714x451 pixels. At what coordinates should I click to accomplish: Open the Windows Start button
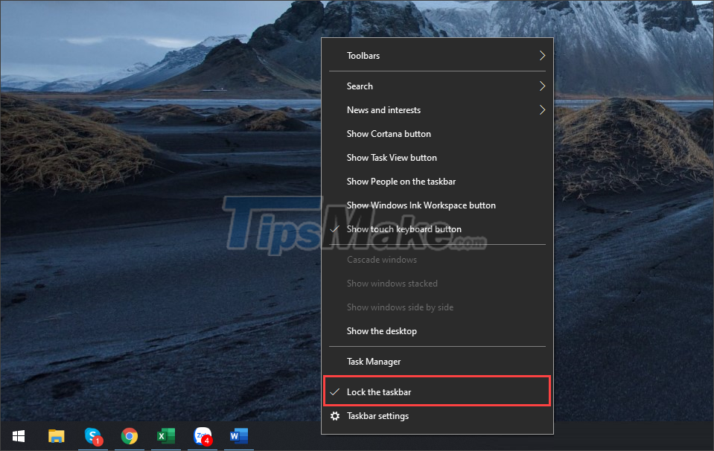18,436
